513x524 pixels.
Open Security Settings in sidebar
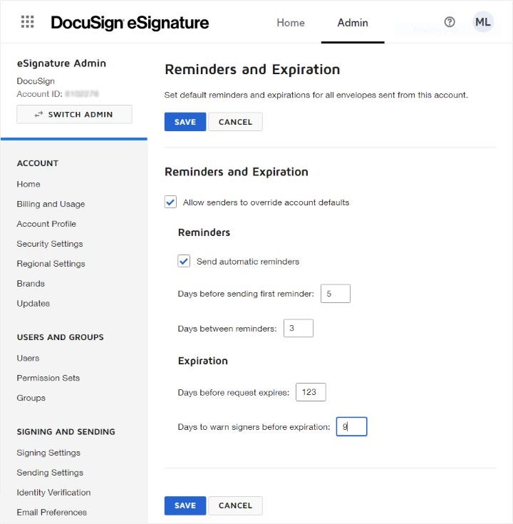[x=50, y=244]
